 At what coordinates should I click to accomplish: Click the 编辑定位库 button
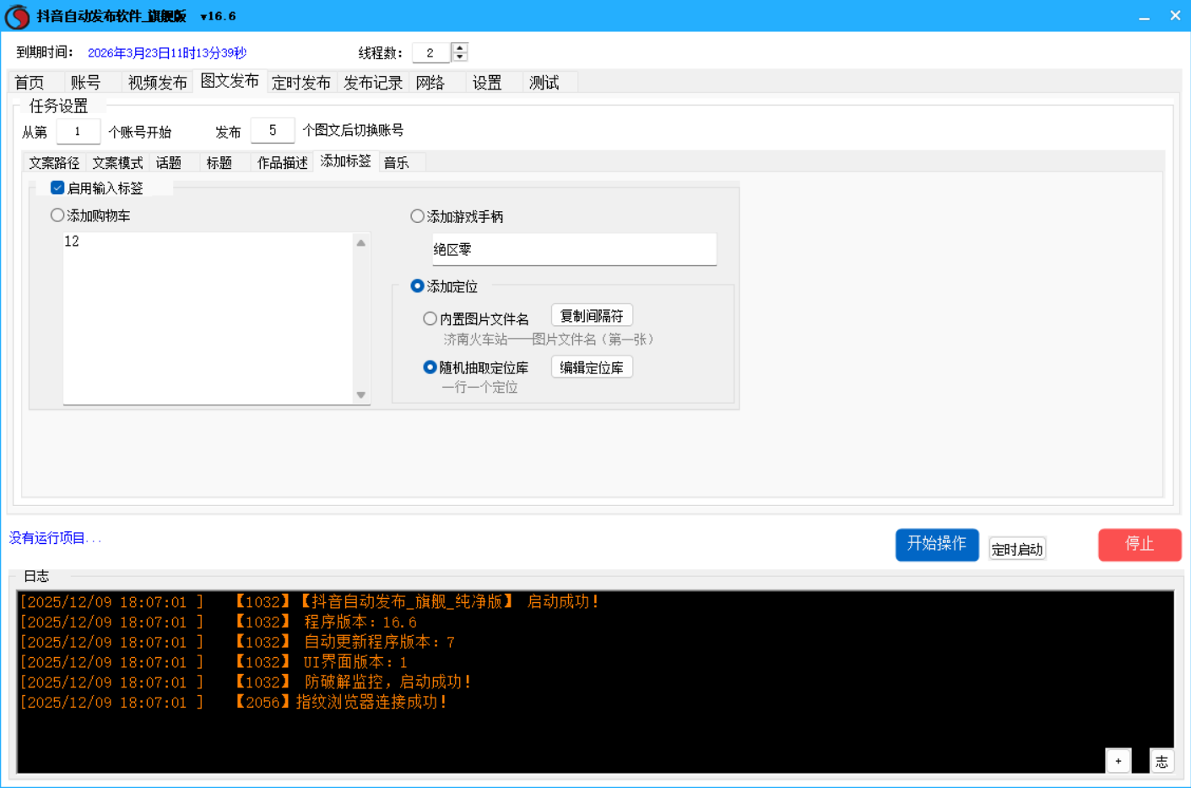pyautogui.click(x=591, y=367)
